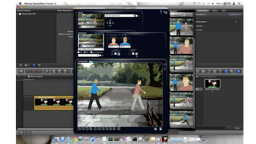Toggle Frame checkbox in Parameters
The width and height of the screenshot is (256, 144).
(205, 30)
